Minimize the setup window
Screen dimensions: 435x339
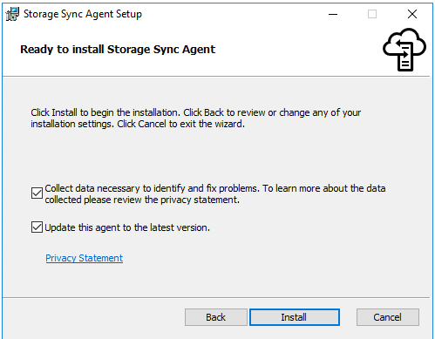pos(333,14)
